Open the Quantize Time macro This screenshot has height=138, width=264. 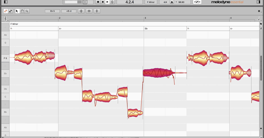tap(89, 11)
